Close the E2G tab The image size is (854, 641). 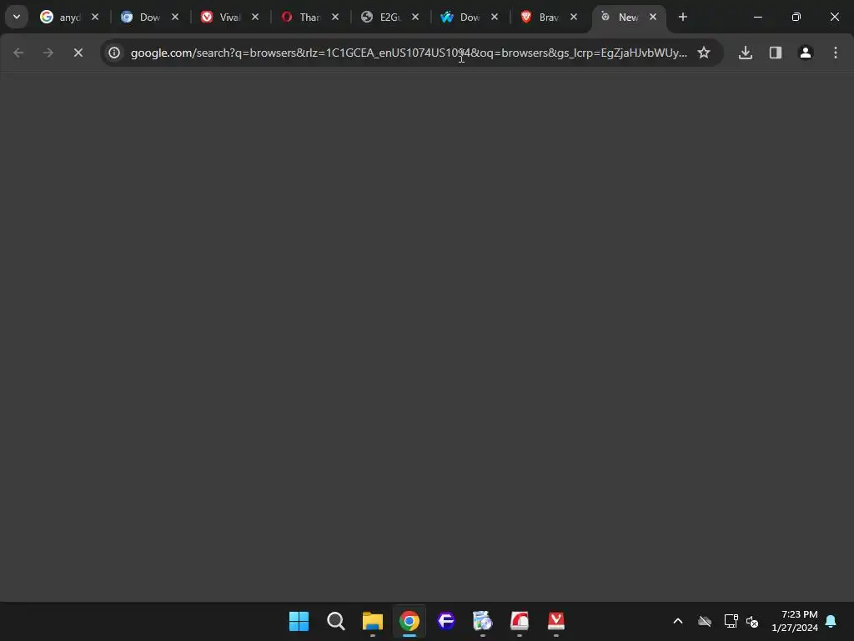click(415, 17)
